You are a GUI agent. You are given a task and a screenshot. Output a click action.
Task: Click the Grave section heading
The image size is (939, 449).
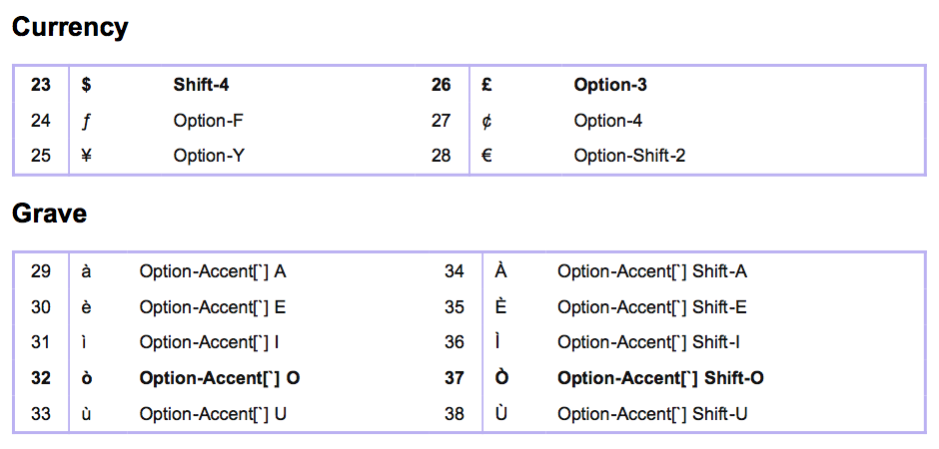[x=49, y=213]
